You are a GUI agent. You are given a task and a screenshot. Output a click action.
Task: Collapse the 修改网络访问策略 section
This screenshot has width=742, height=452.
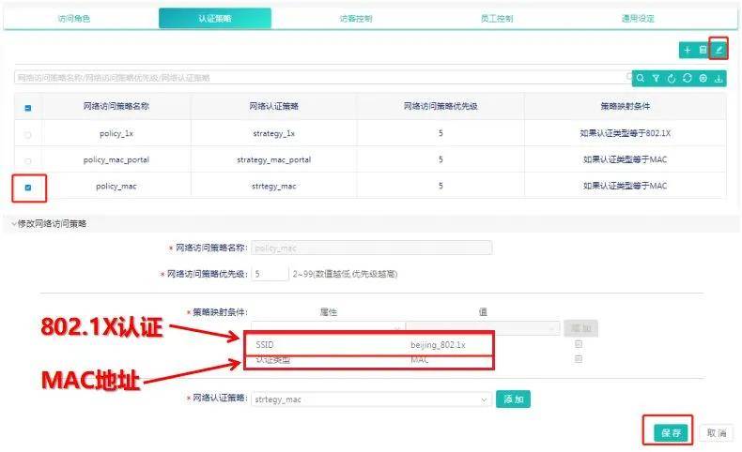pyautogui.click(x=49, y=224)
